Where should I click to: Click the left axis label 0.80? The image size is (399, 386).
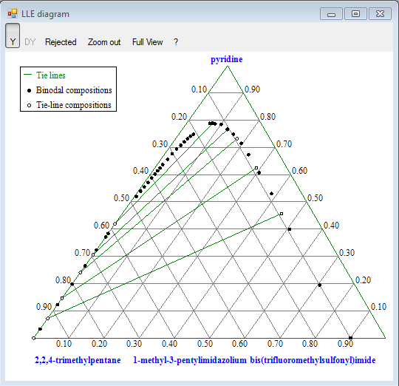pos(63,280)
